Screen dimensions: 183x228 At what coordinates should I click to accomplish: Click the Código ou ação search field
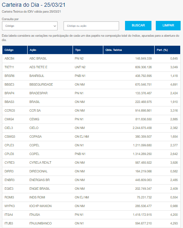[91, 26]
